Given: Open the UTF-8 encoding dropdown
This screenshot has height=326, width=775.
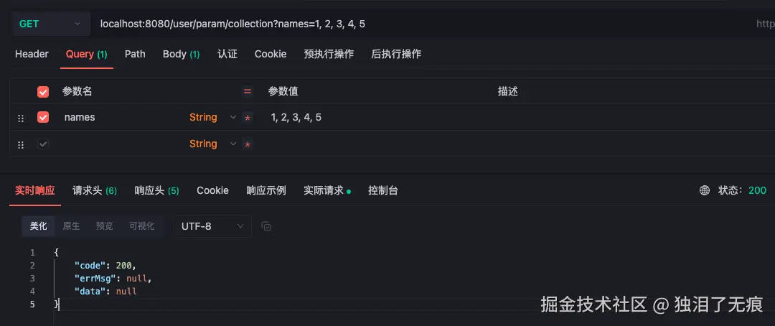Looking at the screenshot, I should click(212, 226).
